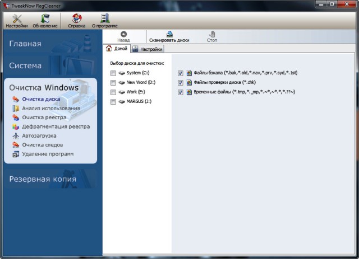Open the Автозагрузка link
359x259 pixels.
tap(39, 136)
